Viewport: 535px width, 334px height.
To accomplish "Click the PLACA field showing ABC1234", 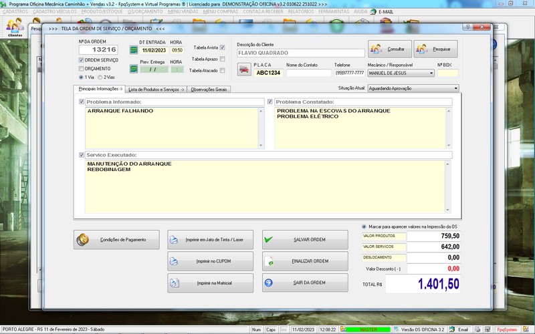I will [268, 73].
